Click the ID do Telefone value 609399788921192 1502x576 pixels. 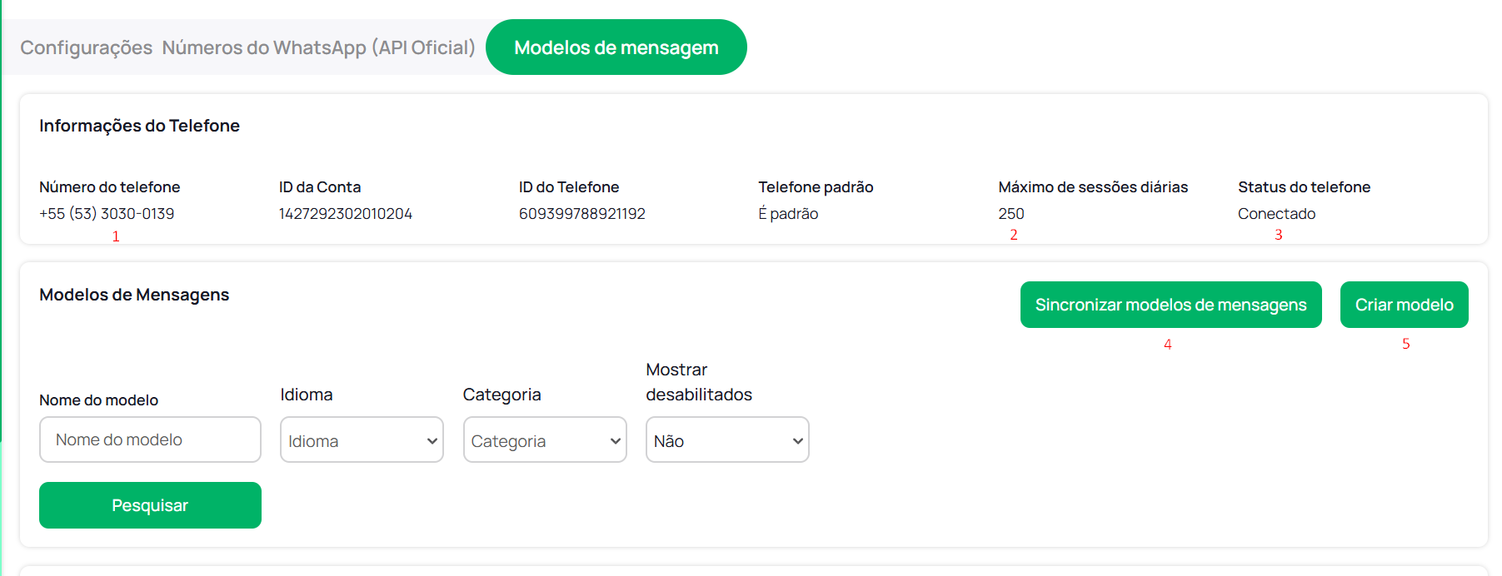(582, 214)
